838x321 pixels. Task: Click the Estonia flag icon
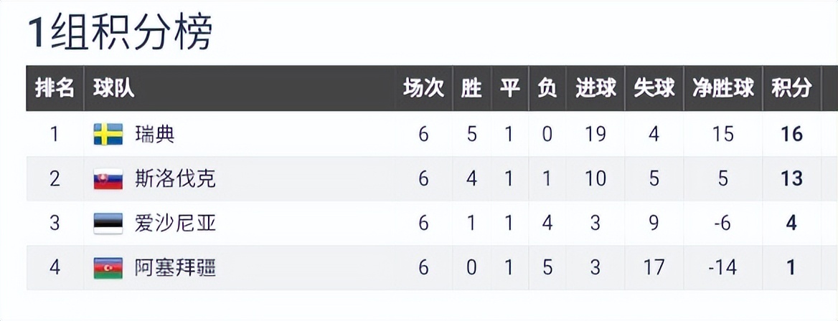pos(108,224)
